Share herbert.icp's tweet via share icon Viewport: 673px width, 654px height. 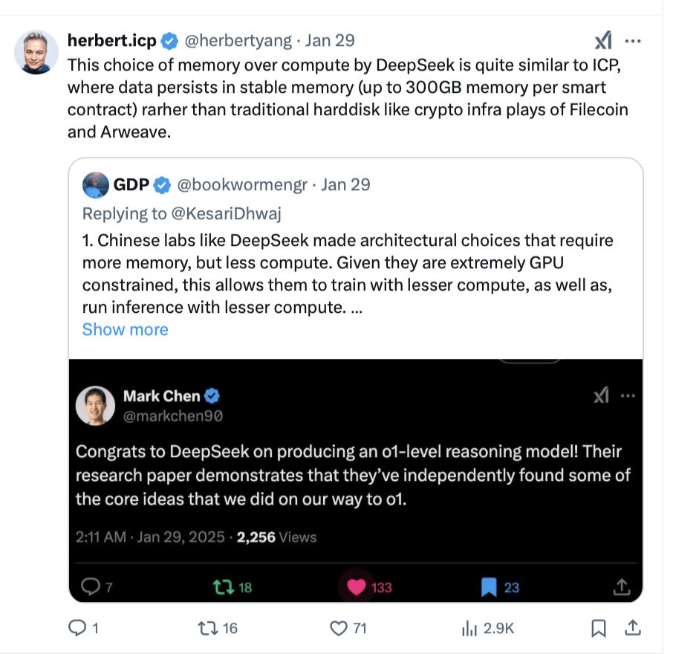pyautogui.click(x=633, y=628)
